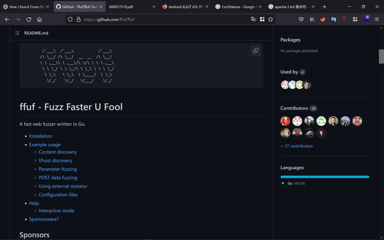This screenshot has width=384, height=240.
Task: Open the tracking protection shield icon
Action: click(70, 19)
